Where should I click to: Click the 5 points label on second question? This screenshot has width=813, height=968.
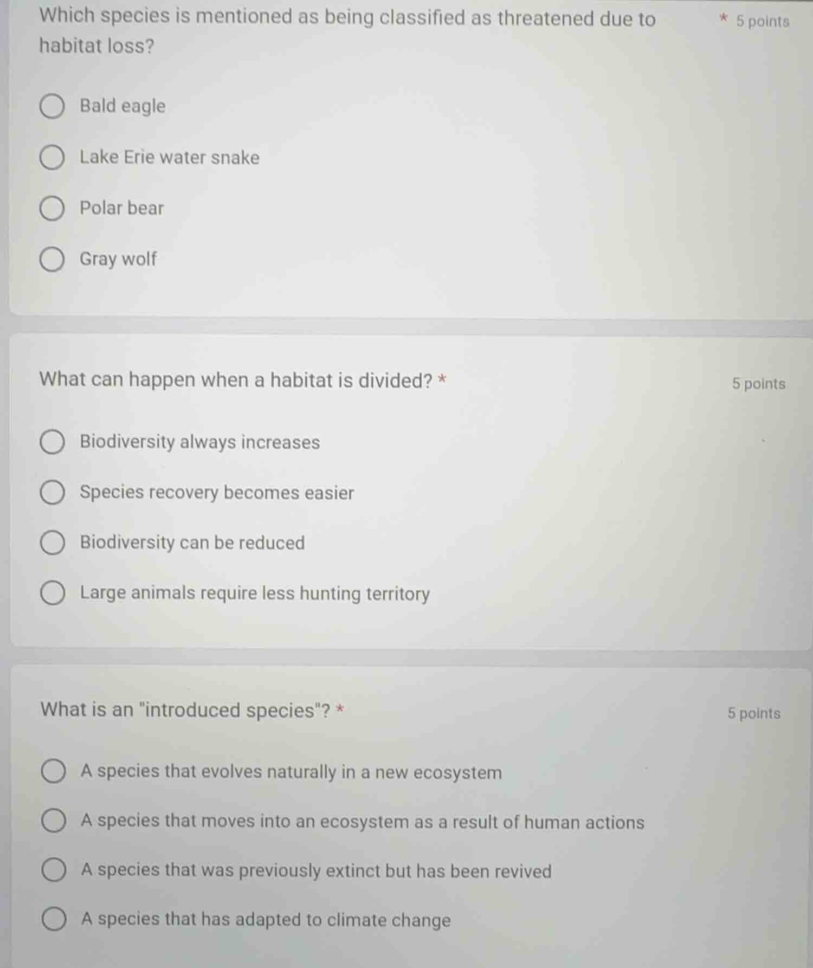tap(758, 383)
